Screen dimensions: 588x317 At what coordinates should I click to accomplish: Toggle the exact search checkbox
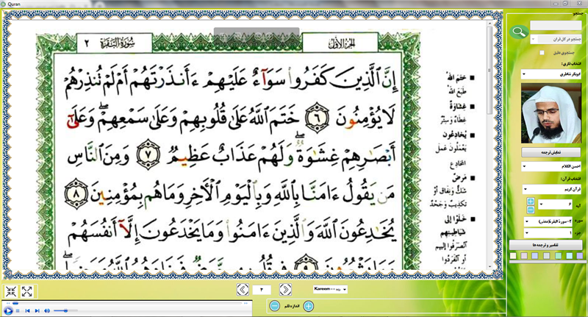[542, 53]
